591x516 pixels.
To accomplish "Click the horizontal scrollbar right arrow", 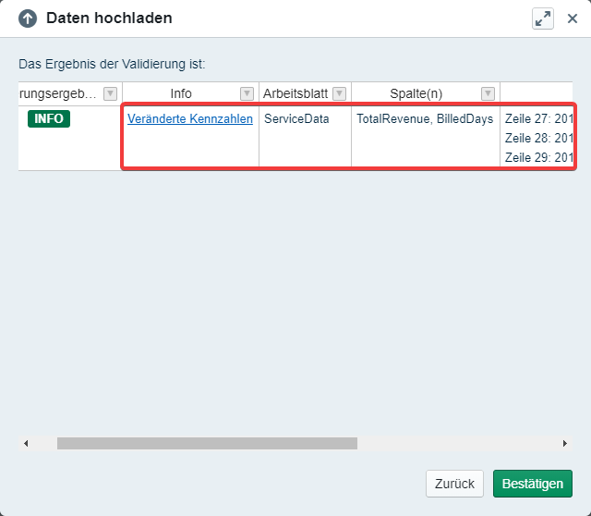I will [564, 444].
